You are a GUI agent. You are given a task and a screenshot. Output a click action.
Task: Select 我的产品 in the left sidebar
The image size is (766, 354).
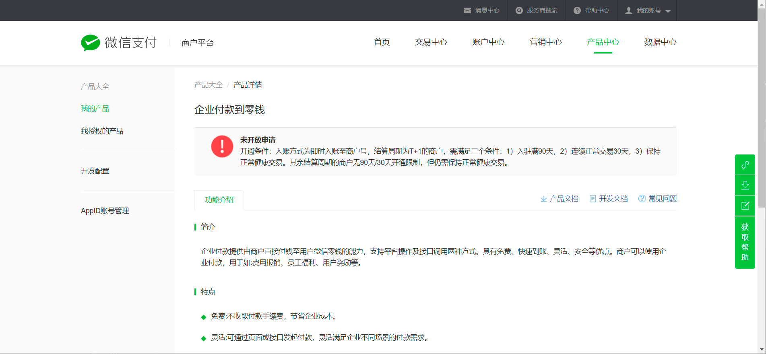[95, 109]
